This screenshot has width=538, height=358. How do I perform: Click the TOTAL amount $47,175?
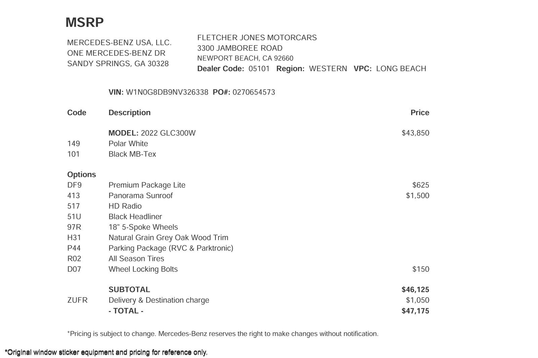415,311
